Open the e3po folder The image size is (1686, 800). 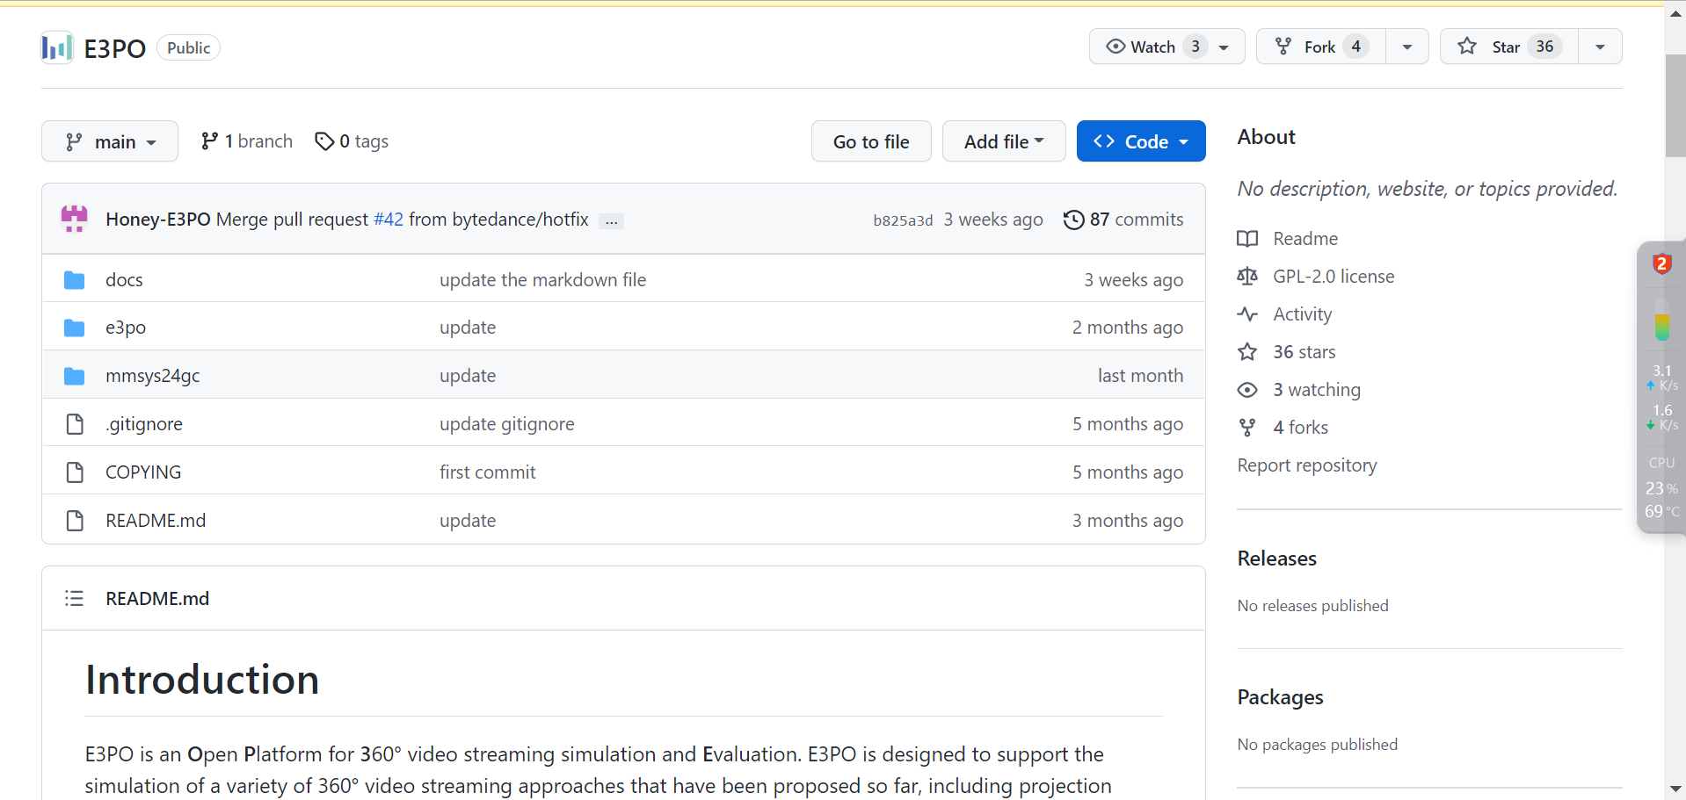click(126, 328)
